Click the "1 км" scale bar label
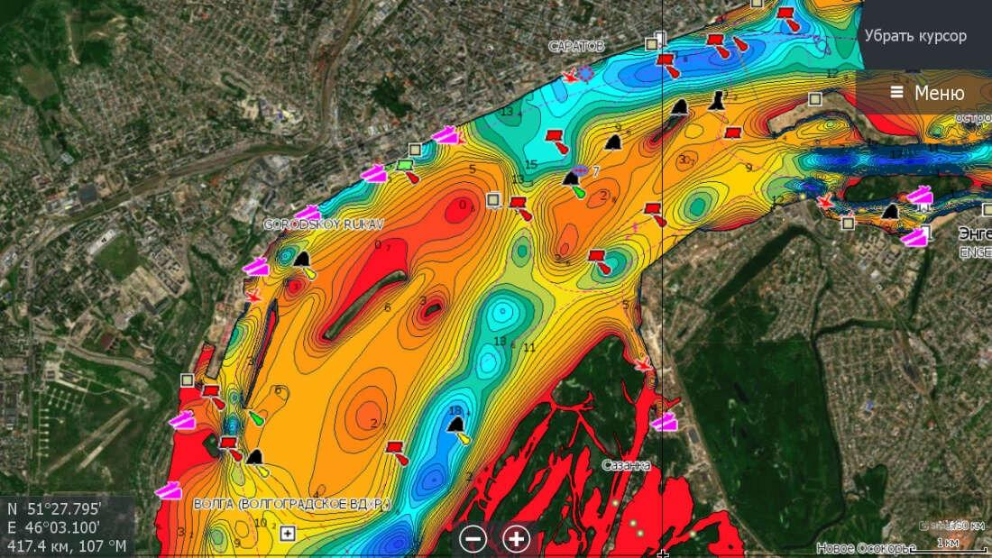The image size is (992, 558). (x=947, y=543)
